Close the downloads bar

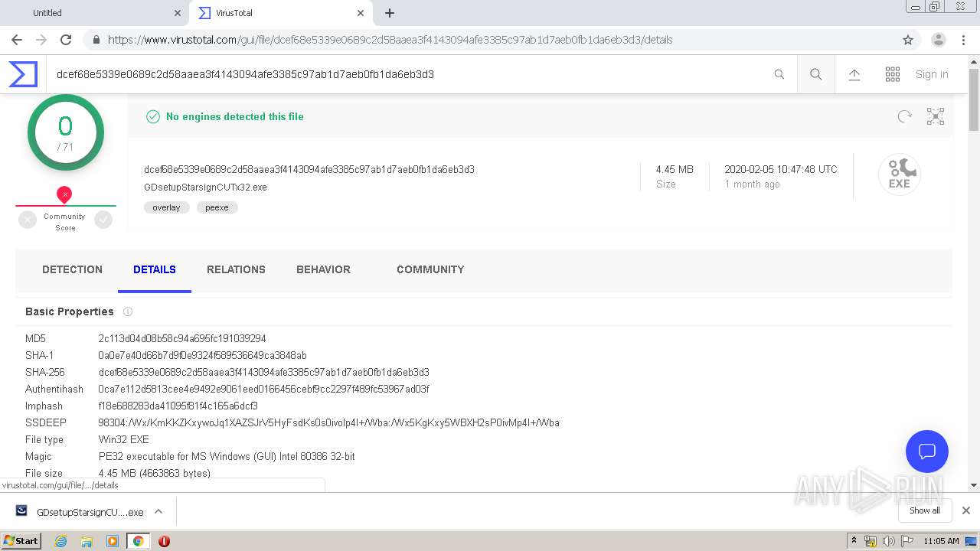point(966,510)
